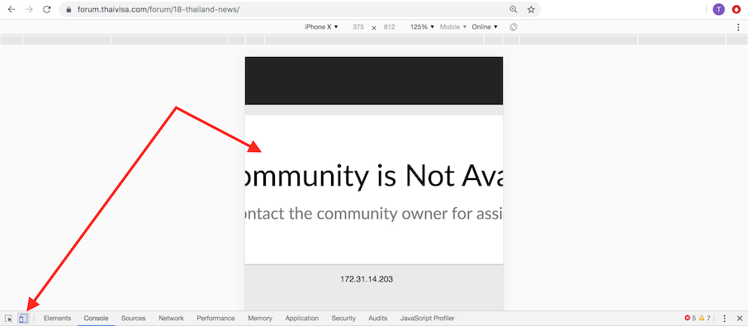Viewport: 748px width, 326px height.
Task: Switch to the Application tab
Action: [302, 319]
